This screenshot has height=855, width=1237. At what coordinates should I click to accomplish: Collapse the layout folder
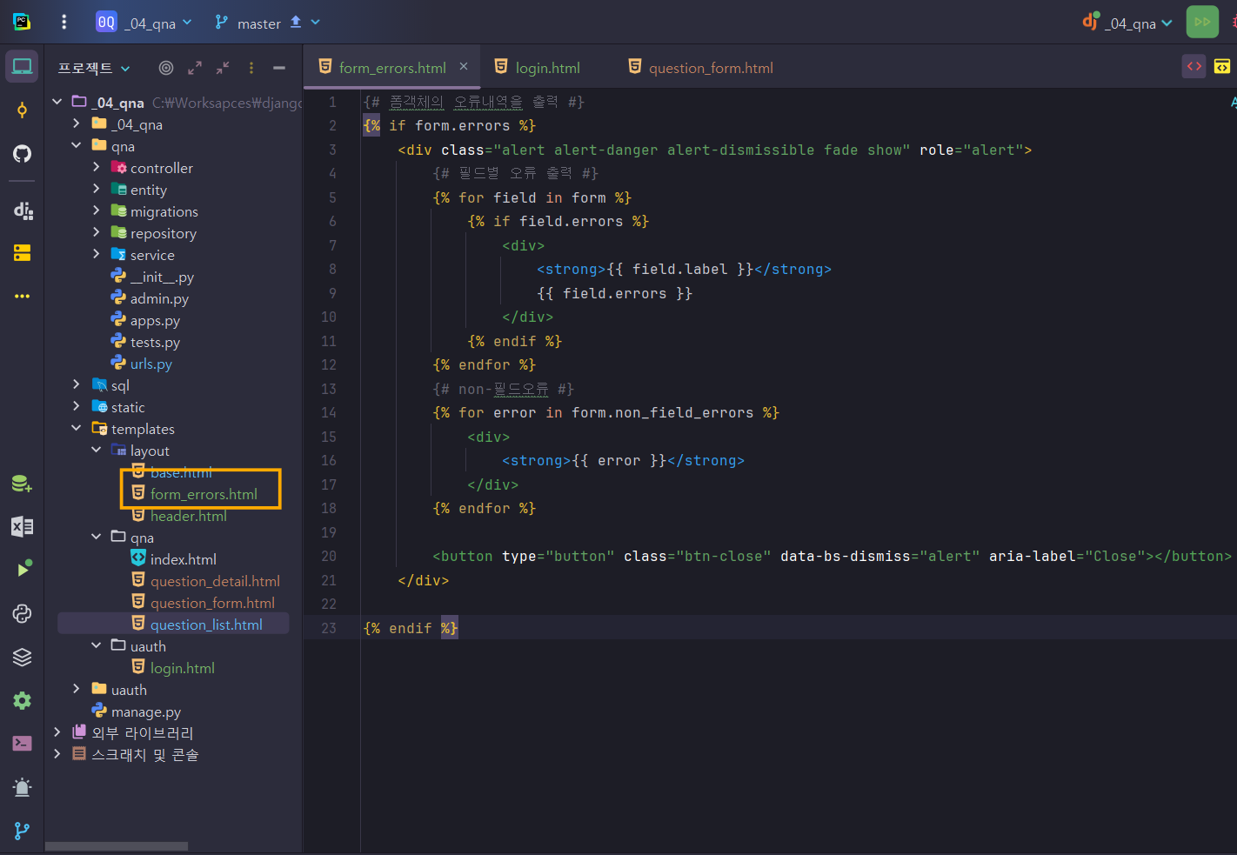(x=96, y=450)
